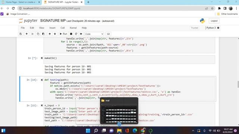
Task: Move selected cell down arrow
Action: tap(55, 34)
